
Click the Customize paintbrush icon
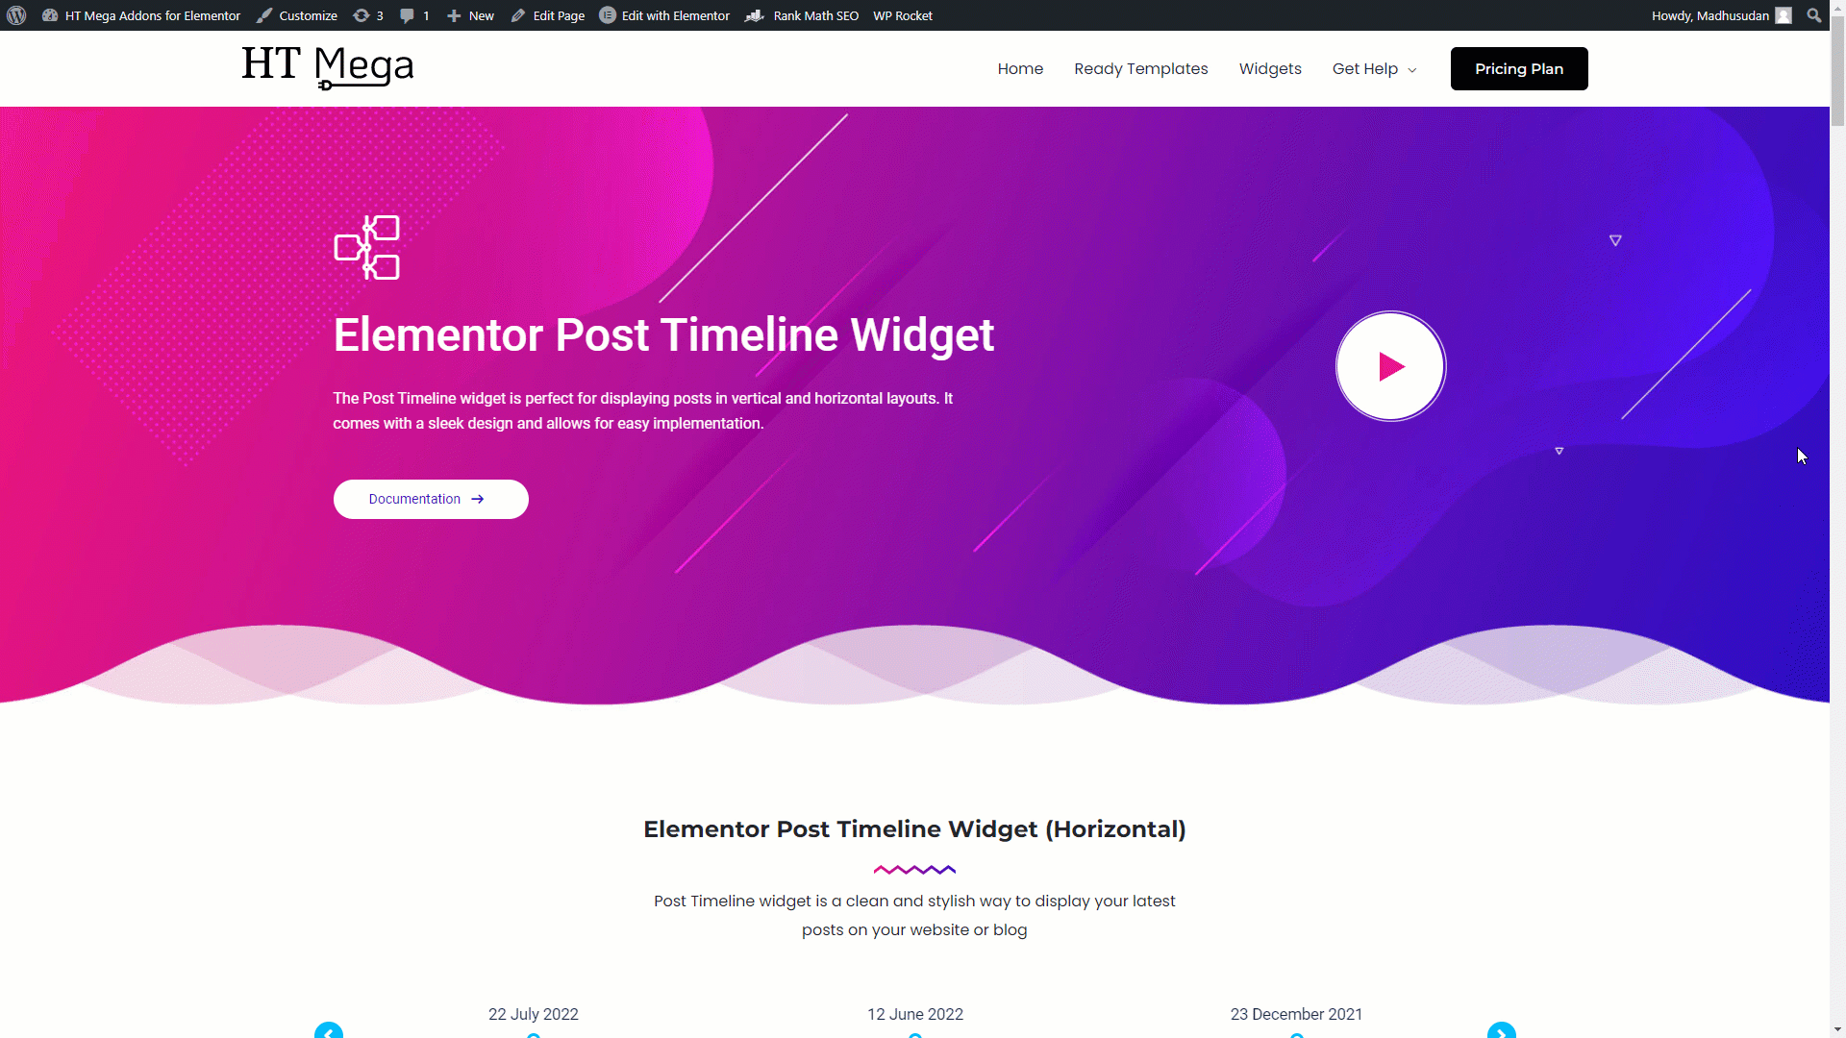pyautogui.click(x=262, y=15)
